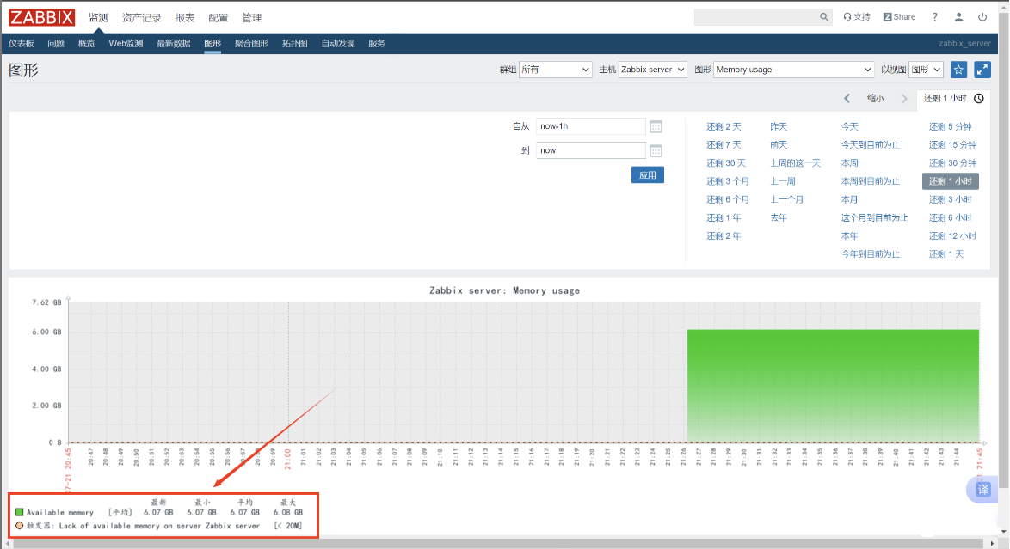Go to Web监测 submenu
Viewport: 1010px width, 549px height.
pos(126,44)
